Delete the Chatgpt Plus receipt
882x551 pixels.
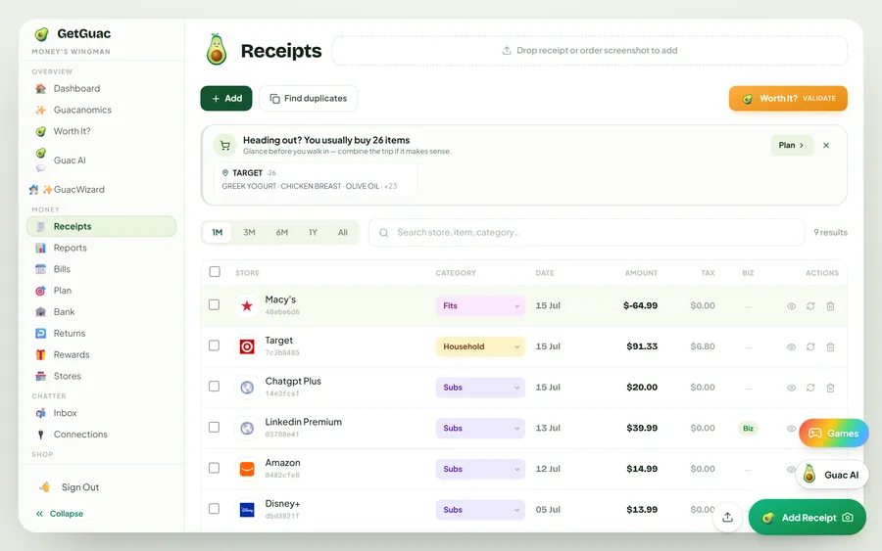click(830, 388)
